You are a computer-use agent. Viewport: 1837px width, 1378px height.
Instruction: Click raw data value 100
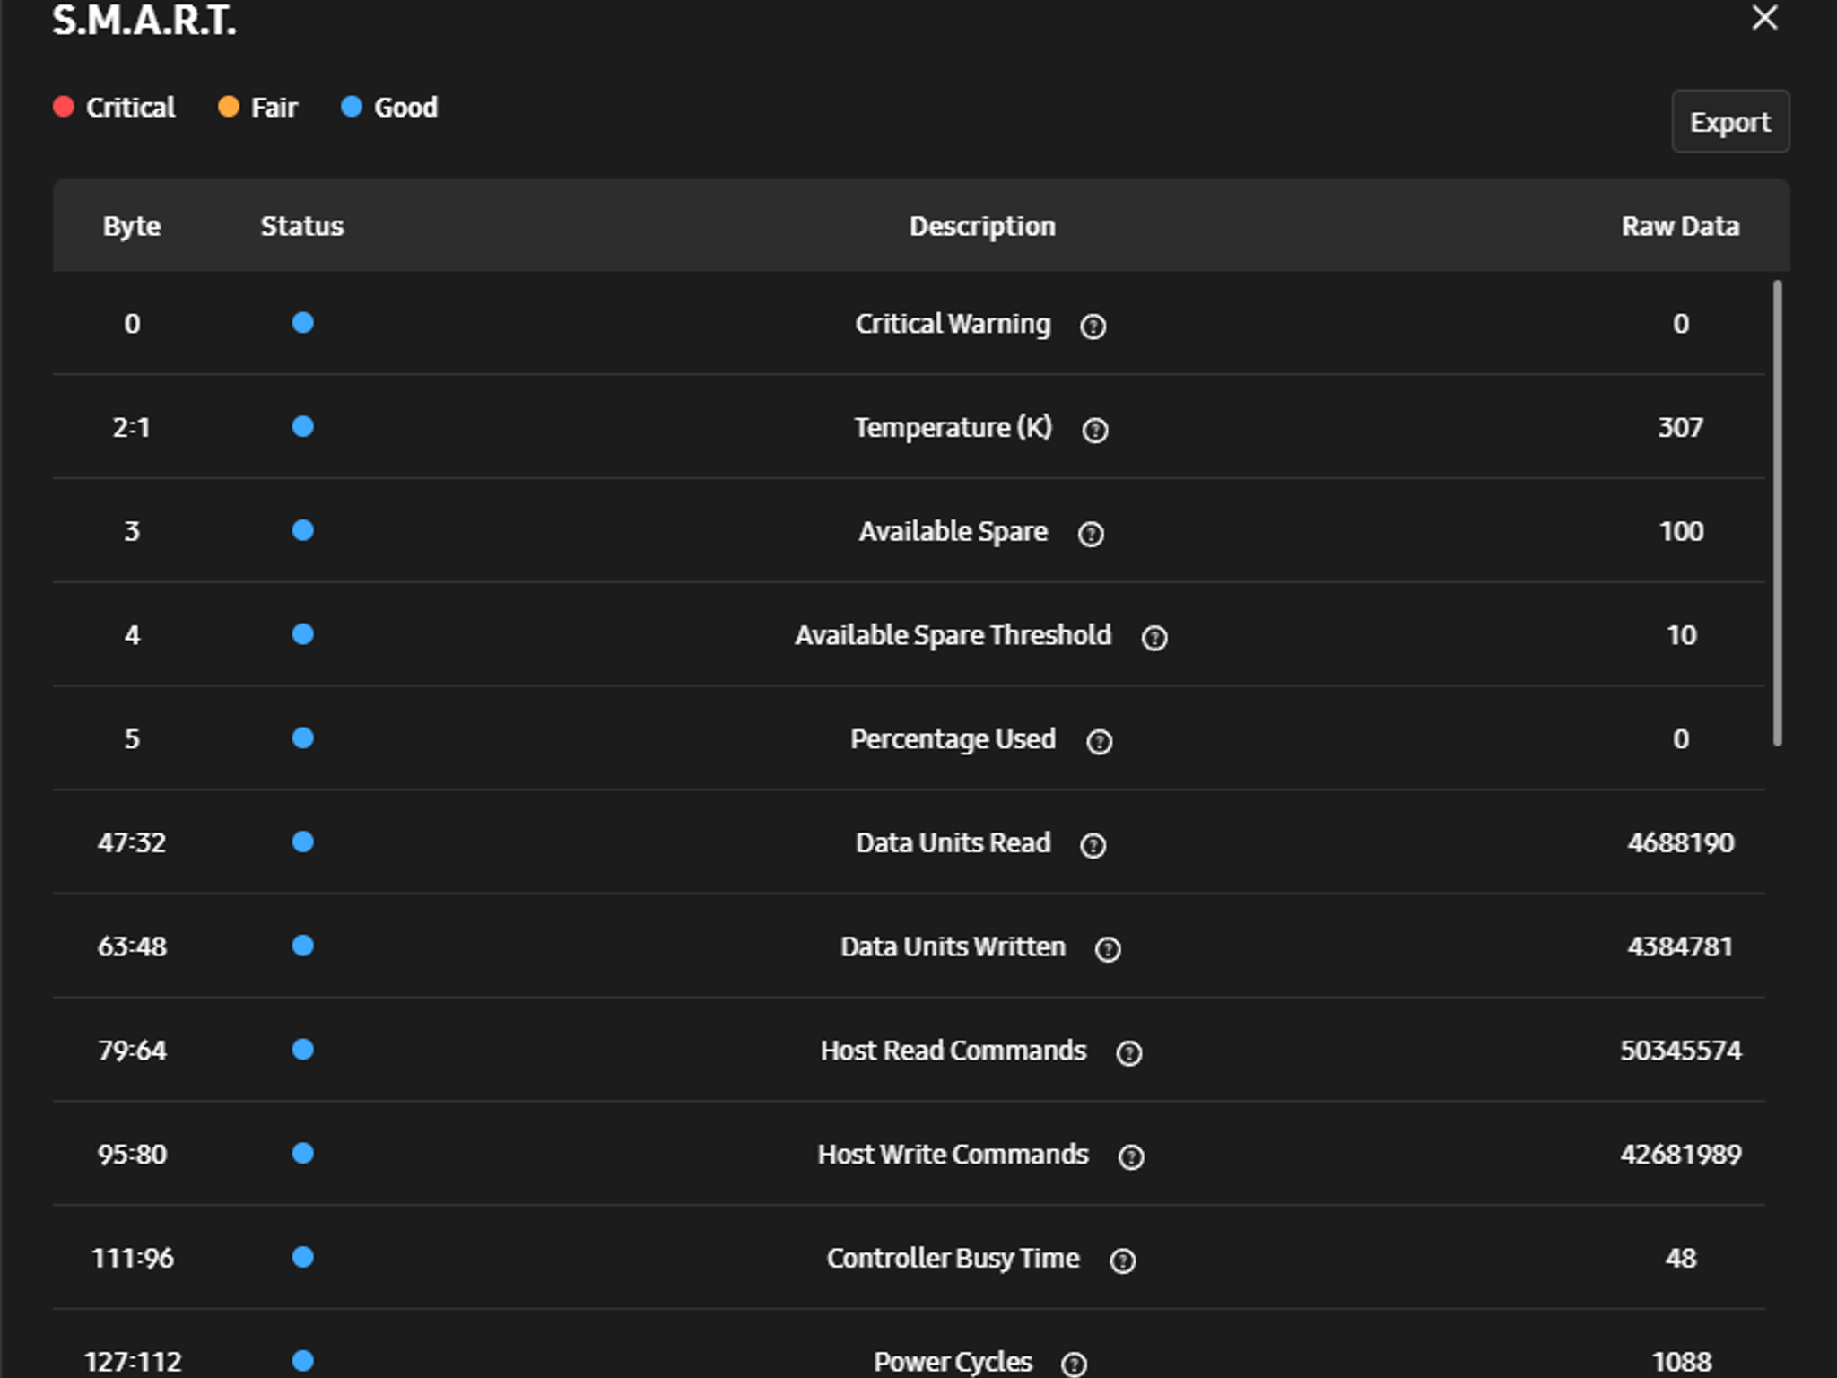(1681, 531)
